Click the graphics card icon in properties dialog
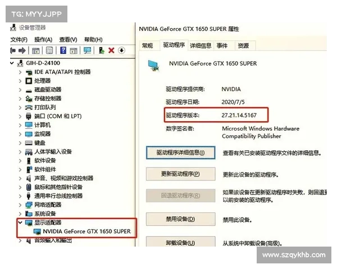The image size is (337, 269). [154, 65]
